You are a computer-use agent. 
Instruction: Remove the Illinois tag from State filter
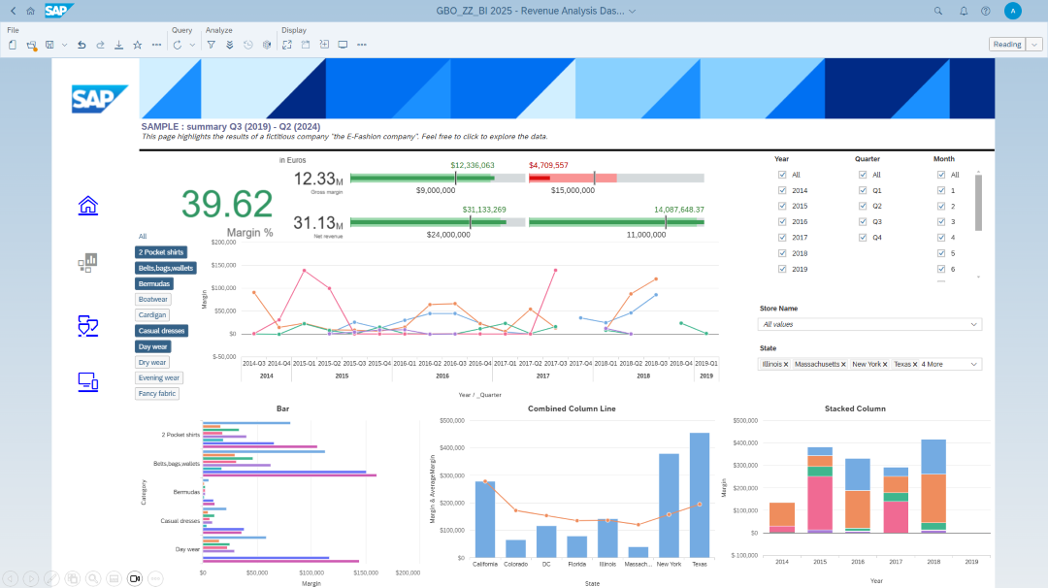tap(786, 365)
